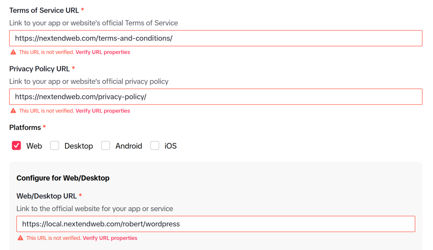Uncheck the Web platform checkbox
Screen dimensions: 433x250
tap(16, 146)
